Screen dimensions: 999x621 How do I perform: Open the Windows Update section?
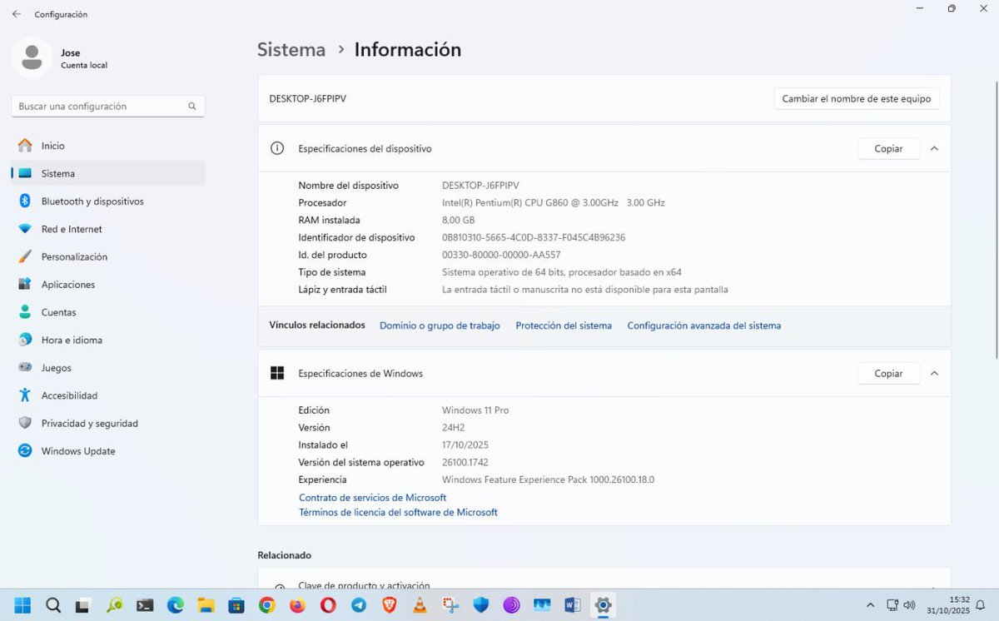point(77,450)
